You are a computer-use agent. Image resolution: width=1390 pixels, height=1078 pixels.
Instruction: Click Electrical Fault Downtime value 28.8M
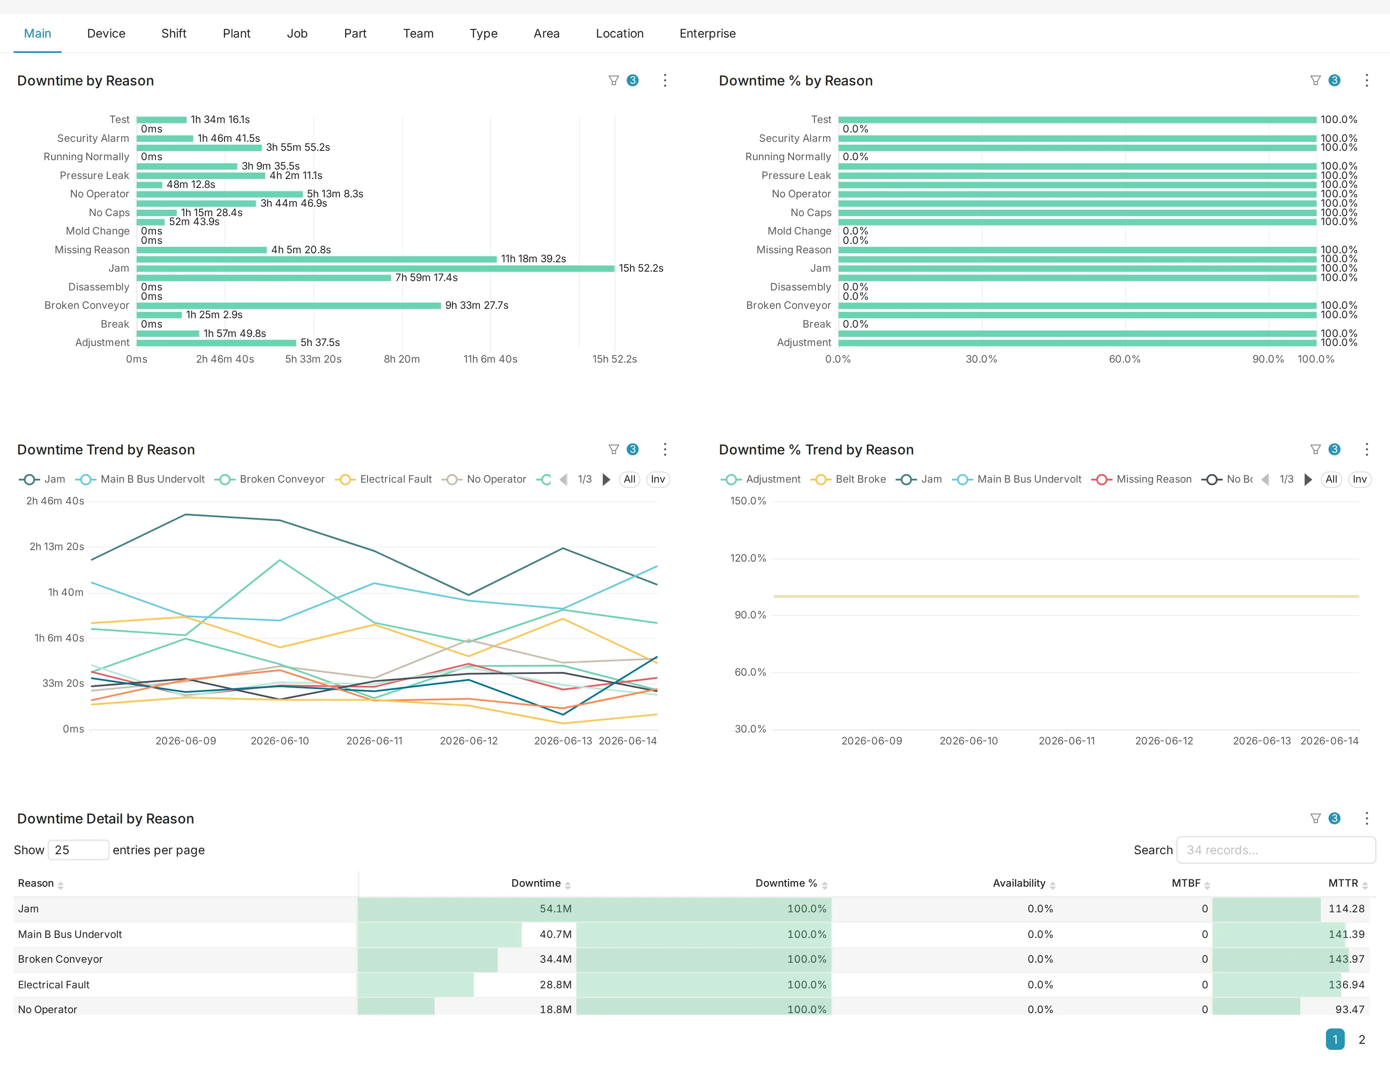pyautogui.click(x=556, y=985)
